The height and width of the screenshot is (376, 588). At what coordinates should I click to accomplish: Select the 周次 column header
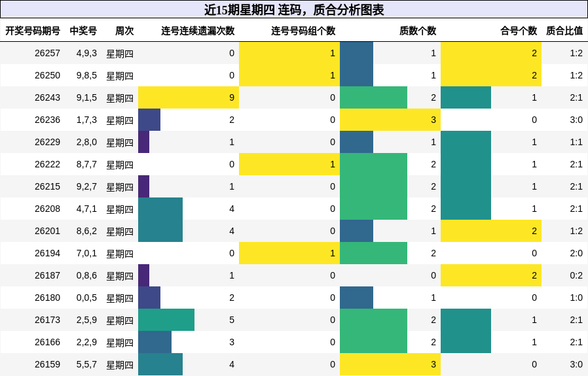pos(124,31)
